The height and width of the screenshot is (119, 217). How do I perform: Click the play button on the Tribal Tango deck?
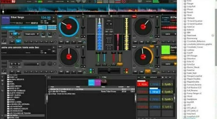point(74,42)
